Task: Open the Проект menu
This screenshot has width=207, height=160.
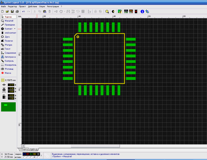Action: coord(22,7)
